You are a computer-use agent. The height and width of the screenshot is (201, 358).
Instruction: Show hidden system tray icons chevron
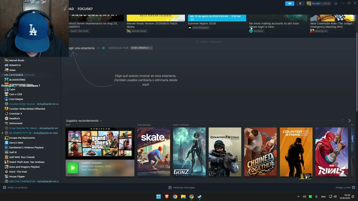[x=298, y=197]
